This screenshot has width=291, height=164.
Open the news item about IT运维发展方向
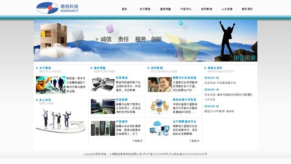pyautogui.click(x=220, y=83)
